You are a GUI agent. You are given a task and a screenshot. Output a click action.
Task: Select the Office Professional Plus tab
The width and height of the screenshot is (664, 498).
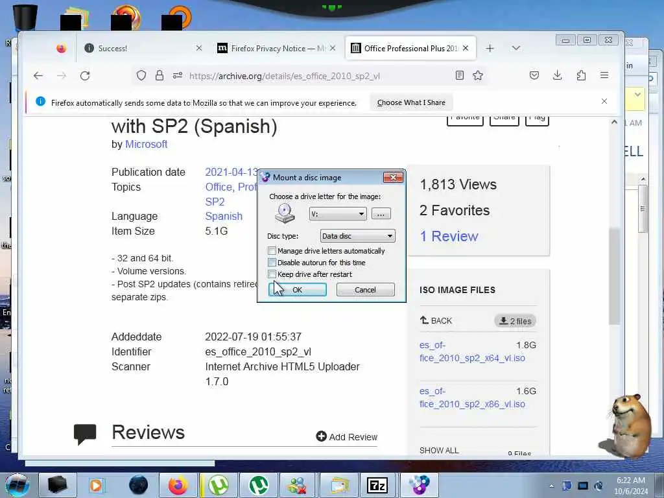[410, 48]
